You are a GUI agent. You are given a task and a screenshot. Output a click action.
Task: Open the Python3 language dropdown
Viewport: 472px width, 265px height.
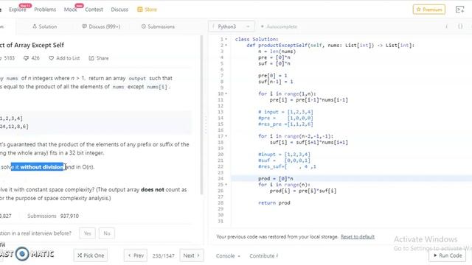click(231, 26)
